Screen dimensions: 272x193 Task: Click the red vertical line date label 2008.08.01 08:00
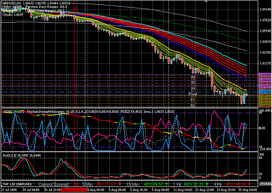tap(74, 190)
